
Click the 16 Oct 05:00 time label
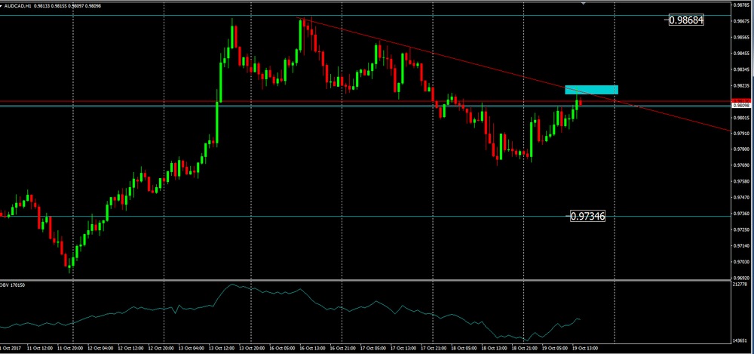[x=281, y=347]
